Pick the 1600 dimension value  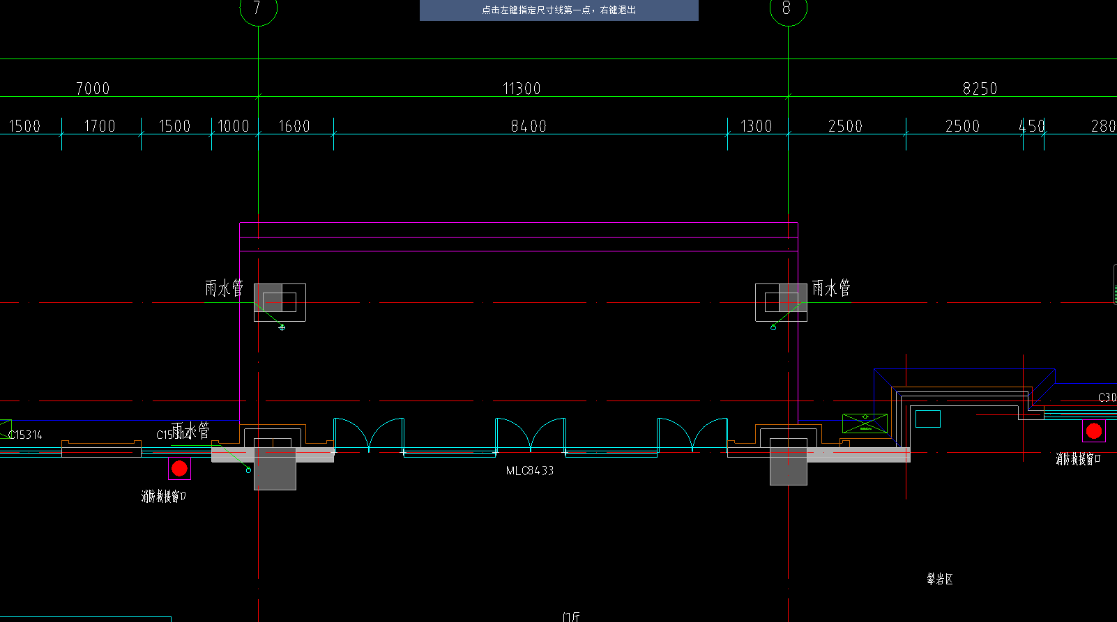[294, 126]
